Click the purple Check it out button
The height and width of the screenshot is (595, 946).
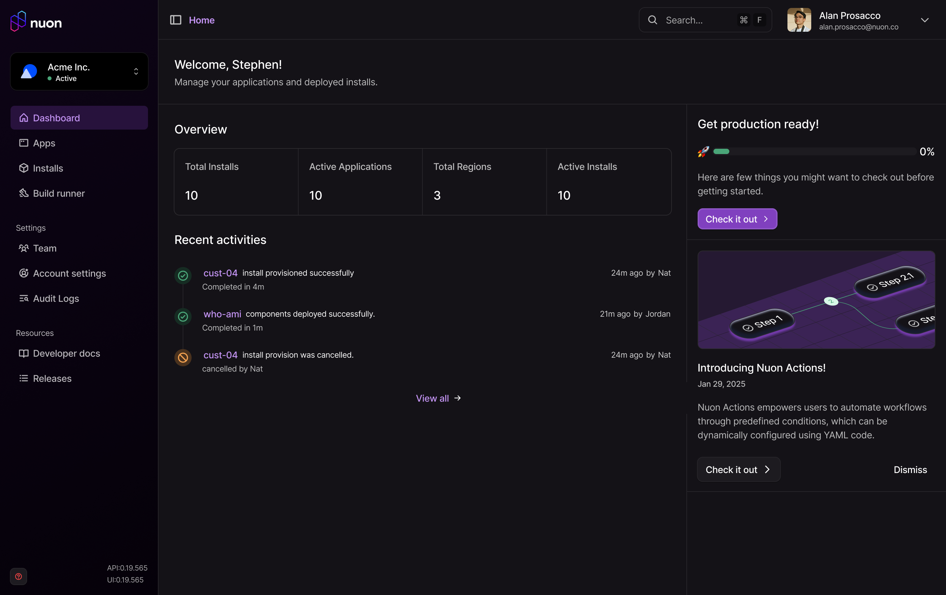(x=737, y=219)
